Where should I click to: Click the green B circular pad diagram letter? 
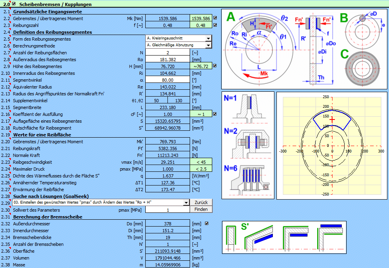344,18
